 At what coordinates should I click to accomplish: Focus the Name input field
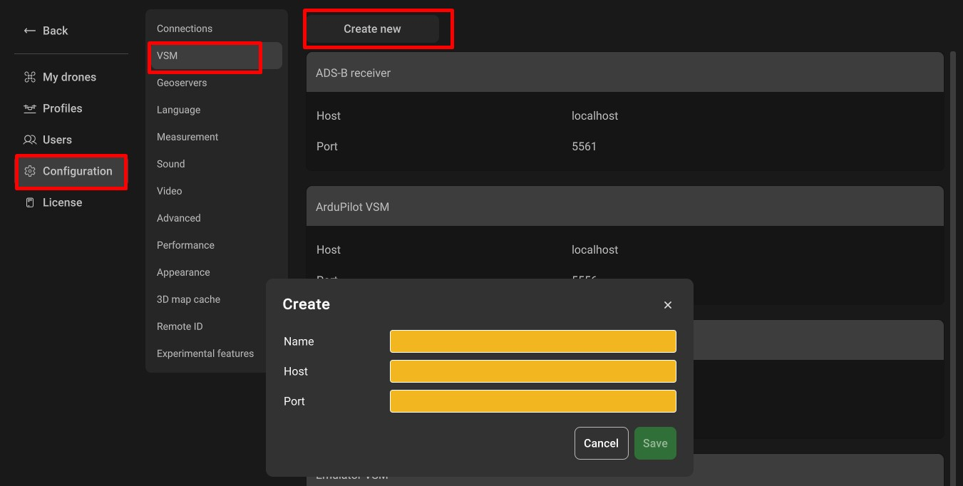[532, 341]
